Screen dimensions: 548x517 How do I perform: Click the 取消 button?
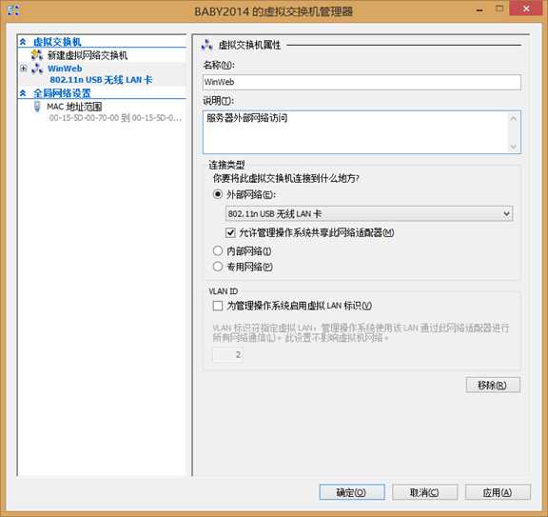tap(424, 492)
